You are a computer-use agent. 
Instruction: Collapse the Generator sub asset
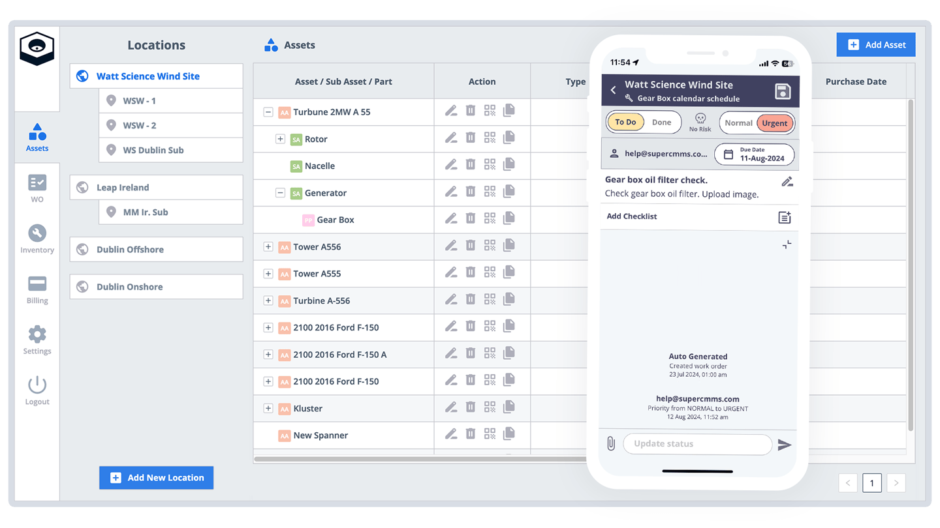pos(280,193)
